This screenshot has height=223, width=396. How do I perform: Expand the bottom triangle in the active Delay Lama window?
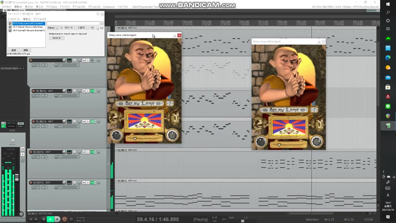point(134,139)
